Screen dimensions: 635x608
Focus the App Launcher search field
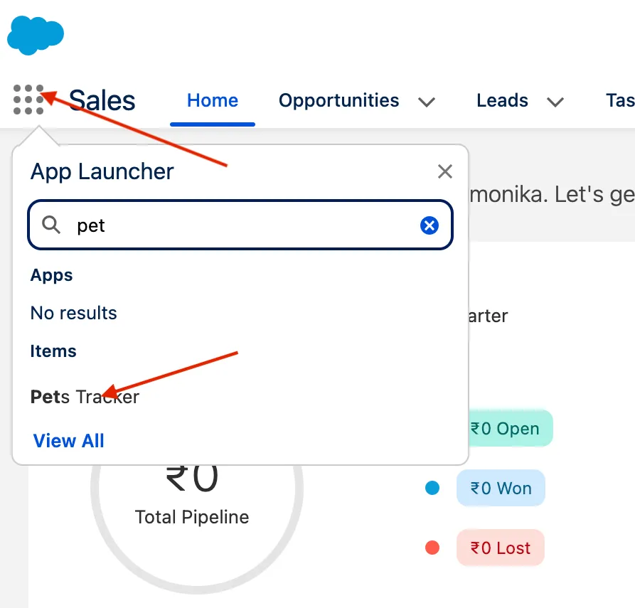pos(242,225)
